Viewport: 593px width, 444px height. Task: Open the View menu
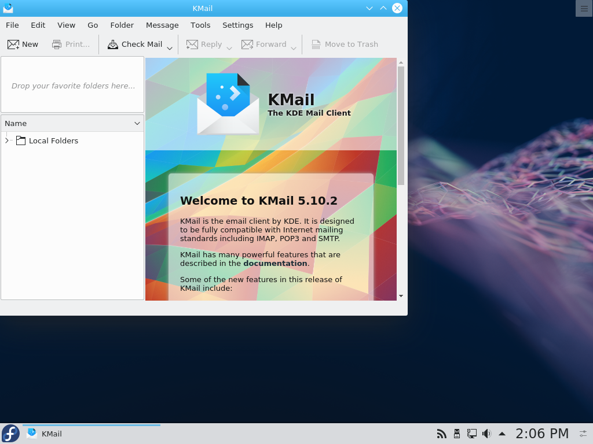[x=66, y=25]
